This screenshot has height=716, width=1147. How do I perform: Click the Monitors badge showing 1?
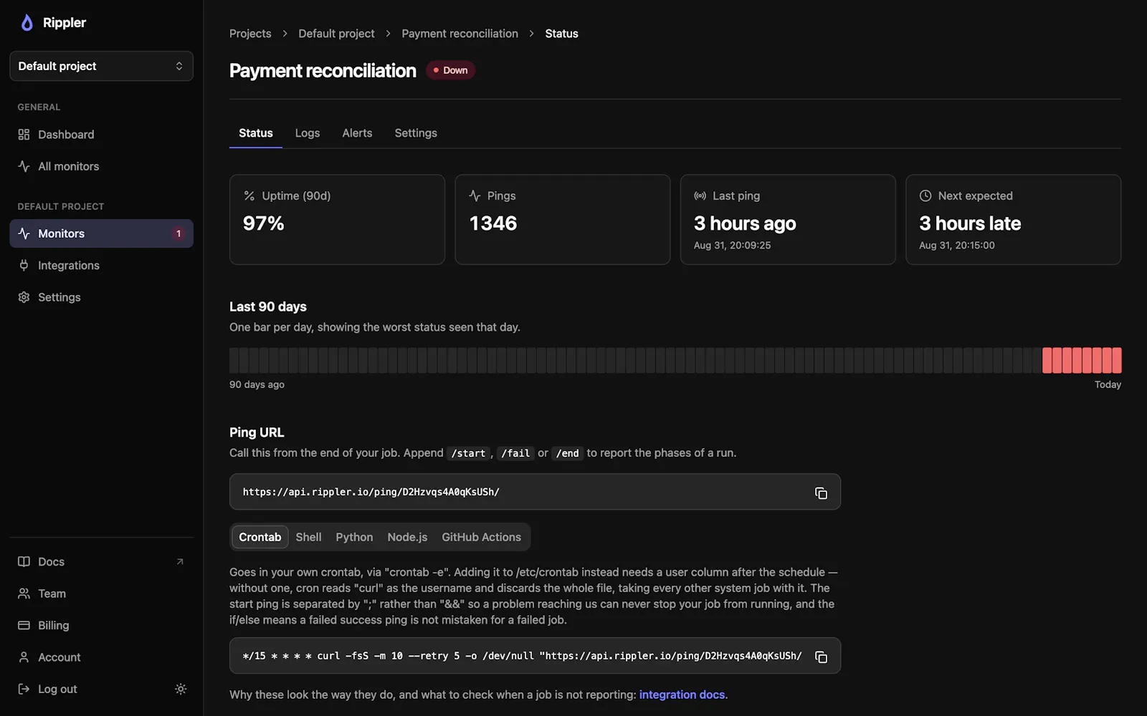pyautogui.click(x=179, y=233)
